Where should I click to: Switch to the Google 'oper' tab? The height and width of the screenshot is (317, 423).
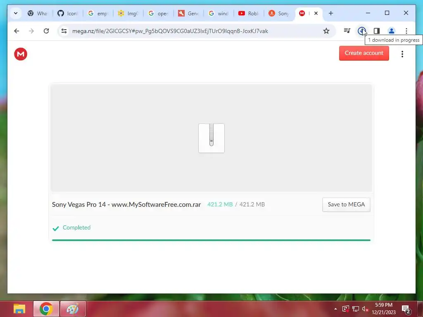(x=158, y=13)
